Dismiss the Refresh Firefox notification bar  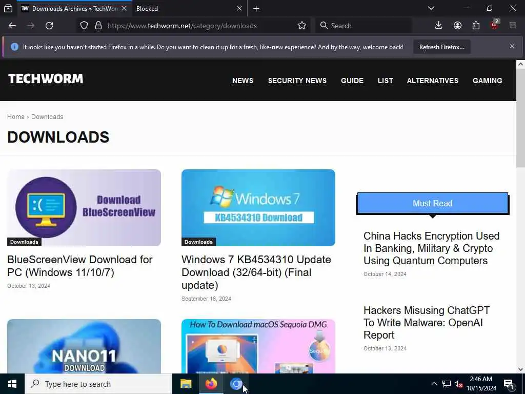[x=512, y=47]
